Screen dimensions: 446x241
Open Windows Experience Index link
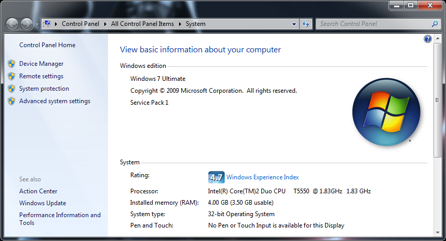point(263,177)
